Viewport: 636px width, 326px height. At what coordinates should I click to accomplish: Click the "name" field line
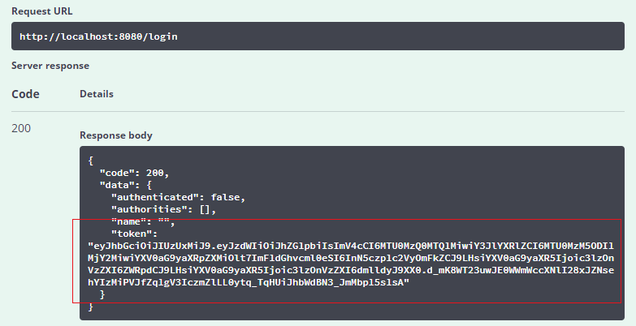coord(143,221)
